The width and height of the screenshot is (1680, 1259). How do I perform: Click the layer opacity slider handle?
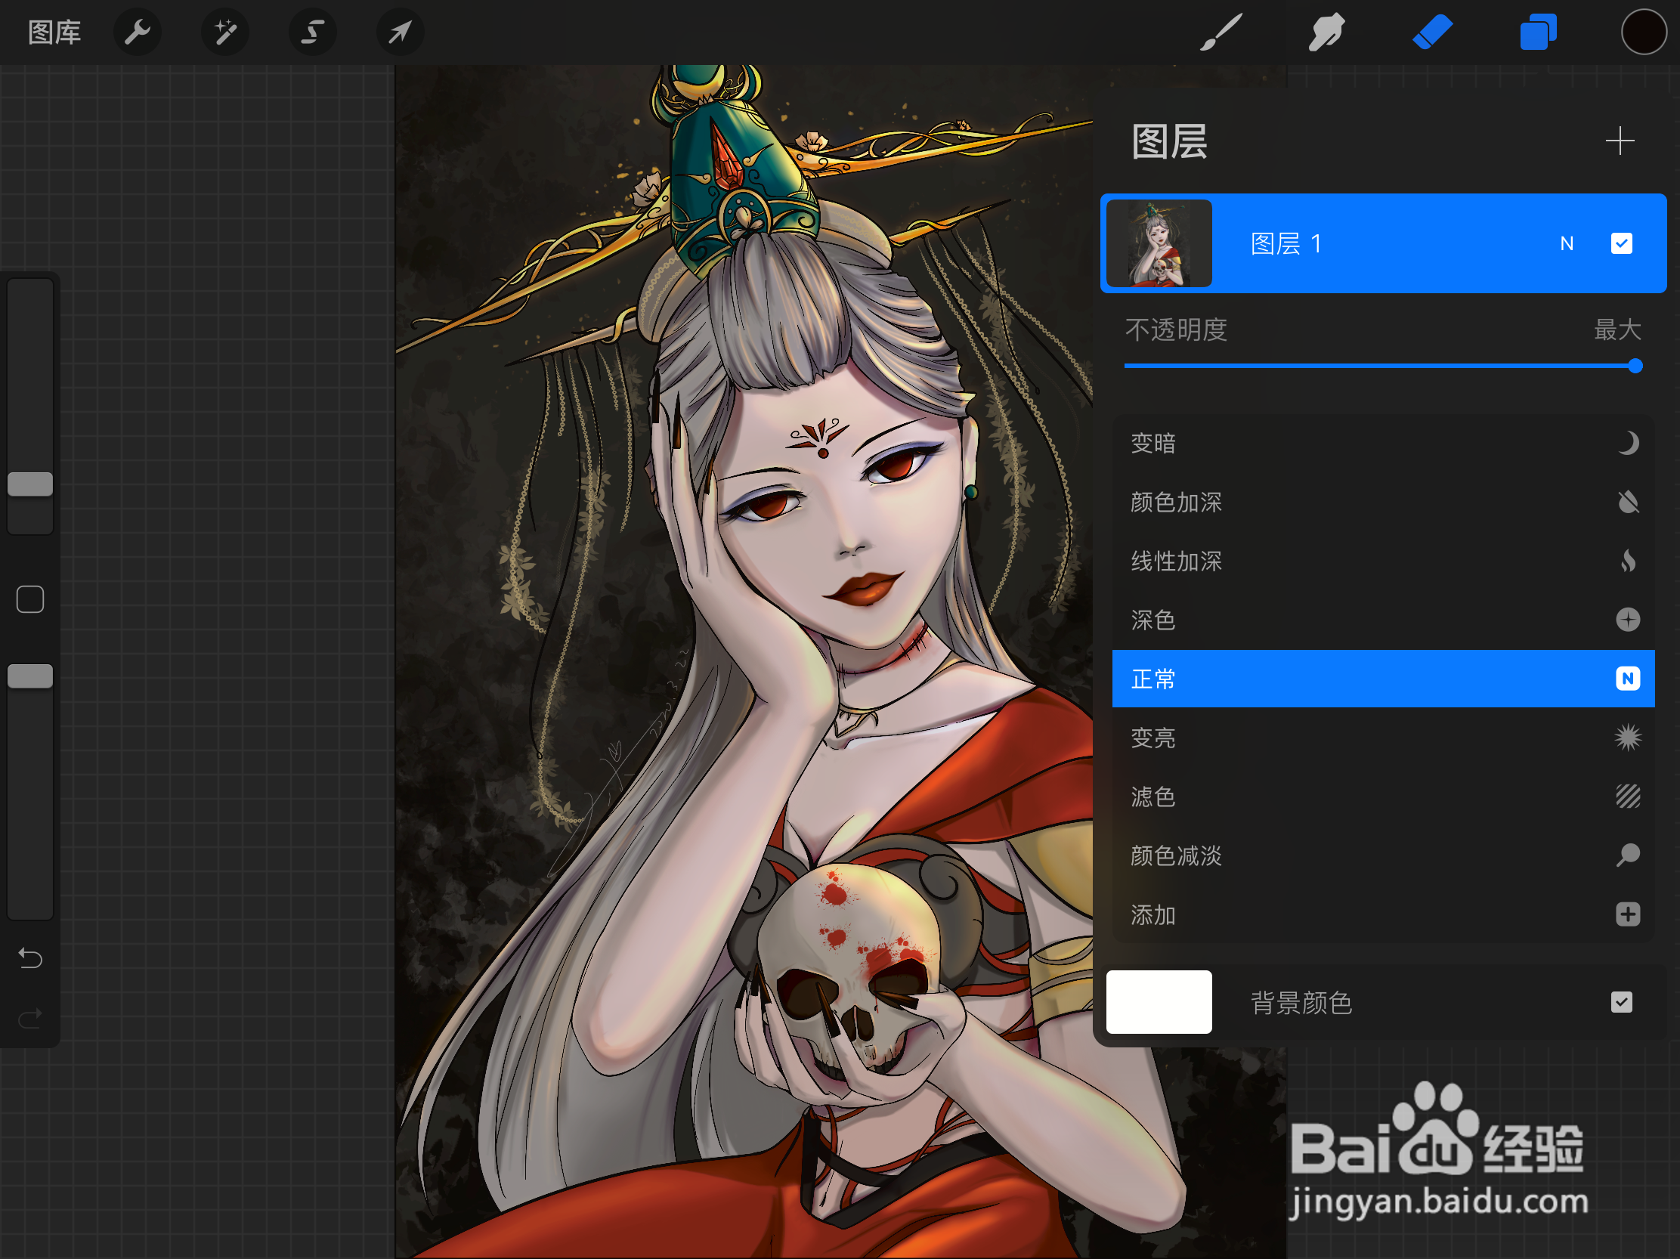click(x=1635, y=367)
